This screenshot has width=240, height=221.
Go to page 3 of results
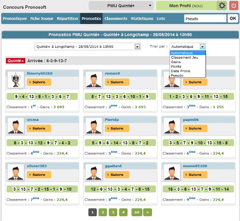(x=113, y=212)
